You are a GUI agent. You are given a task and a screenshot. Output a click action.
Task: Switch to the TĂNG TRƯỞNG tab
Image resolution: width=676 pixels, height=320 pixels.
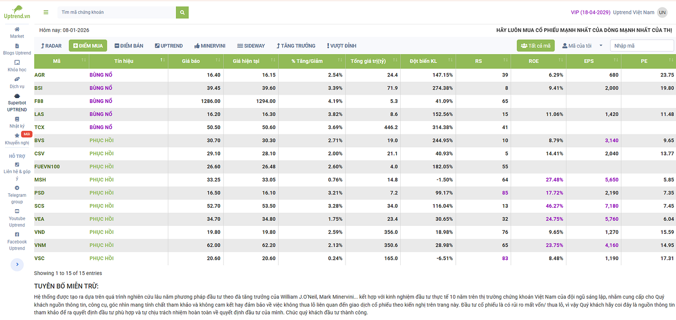point(296,45)
